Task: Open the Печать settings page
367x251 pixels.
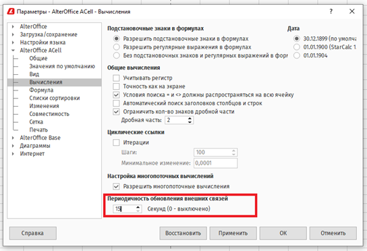Action: pos(38,130)
